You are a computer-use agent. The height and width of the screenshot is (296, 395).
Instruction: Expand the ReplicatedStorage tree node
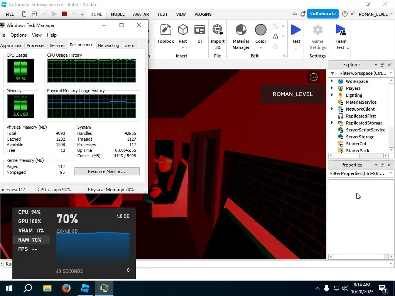(332, 123)
